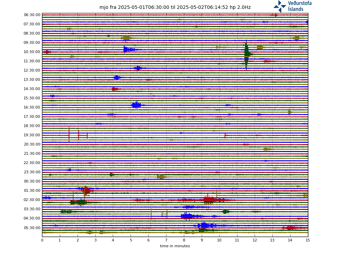The image size is (350, 263).
Task: Select the 06:30:00 time label
Action: 32,15
